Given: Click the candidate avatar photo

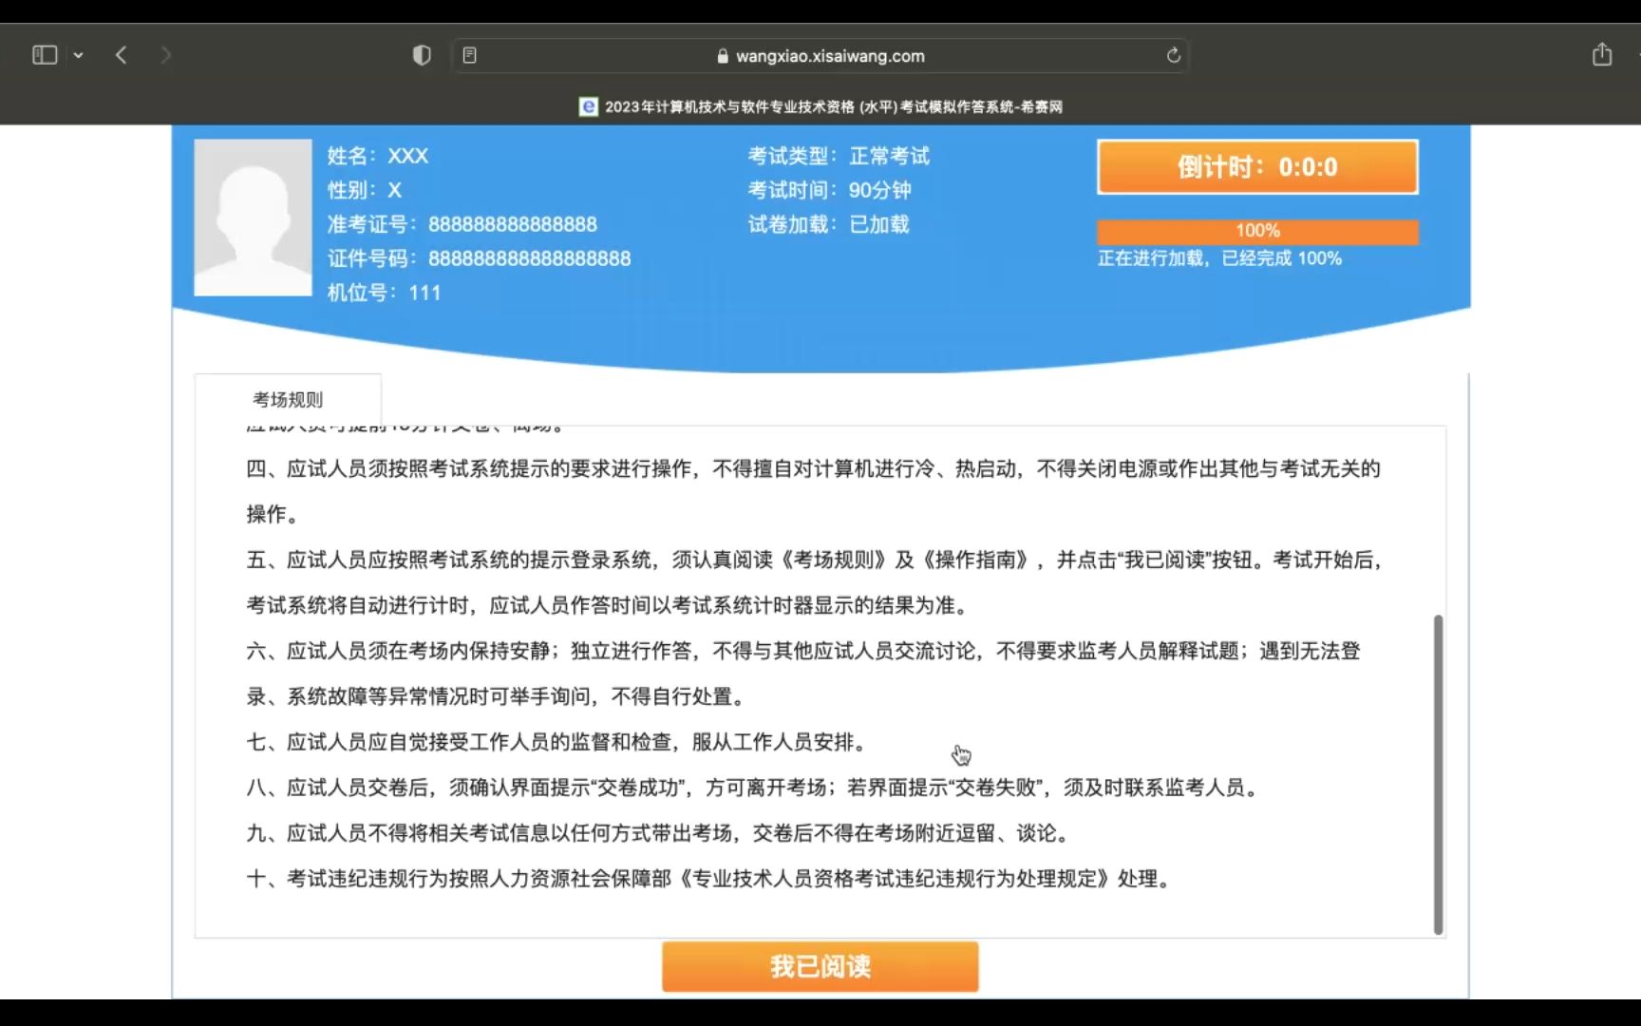Looking at the screenshot, I should coord(253,218).
